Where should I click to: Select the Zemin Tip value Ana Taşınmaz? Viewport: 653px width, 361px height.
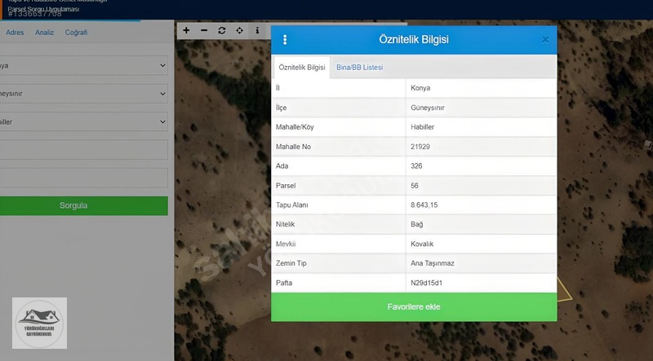point(482,263)
